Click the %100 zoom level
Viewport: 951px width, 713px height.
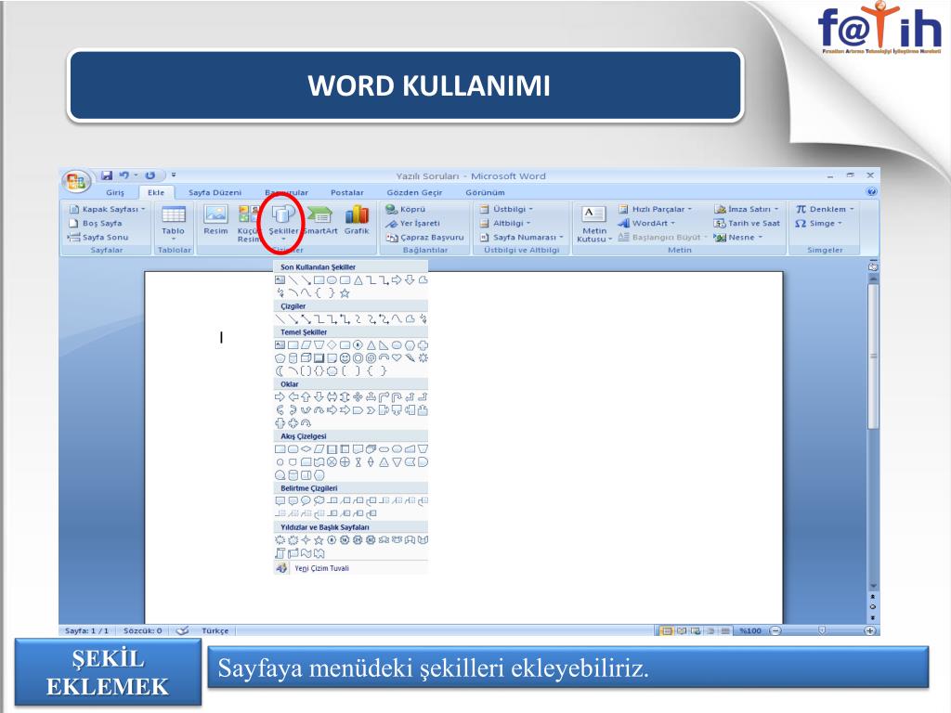click(x=750, y=630)
